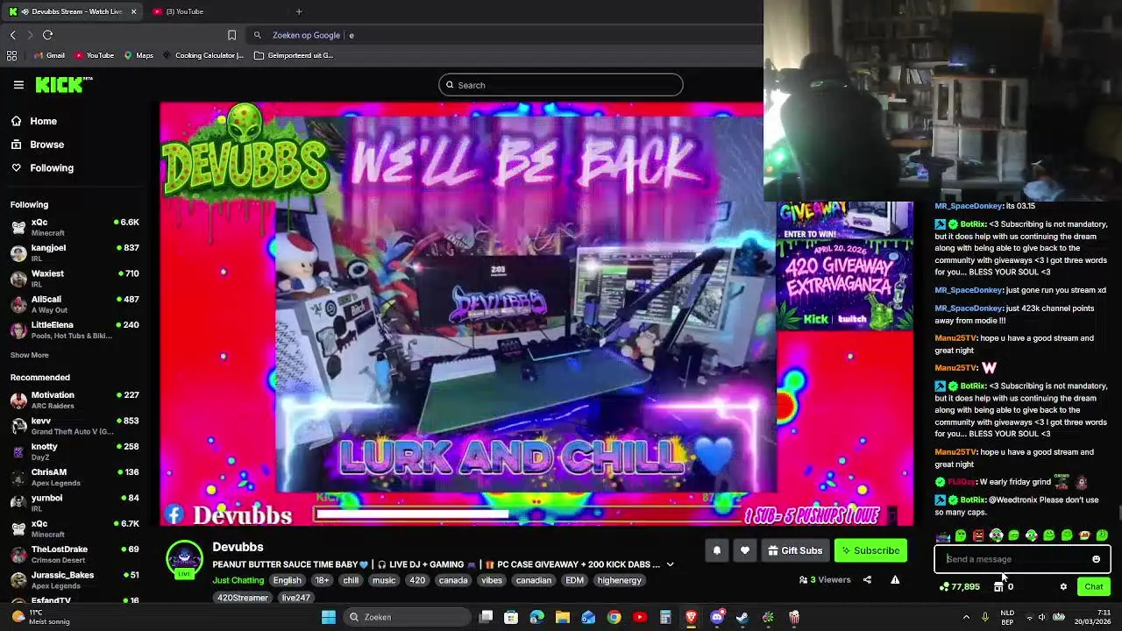Click the green Subscribe button
Screen dimensions: 1122x631
pyautogui.click(x=870, y=550)
